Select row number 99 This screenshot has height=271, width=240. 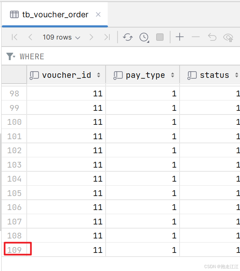(14, 108)
